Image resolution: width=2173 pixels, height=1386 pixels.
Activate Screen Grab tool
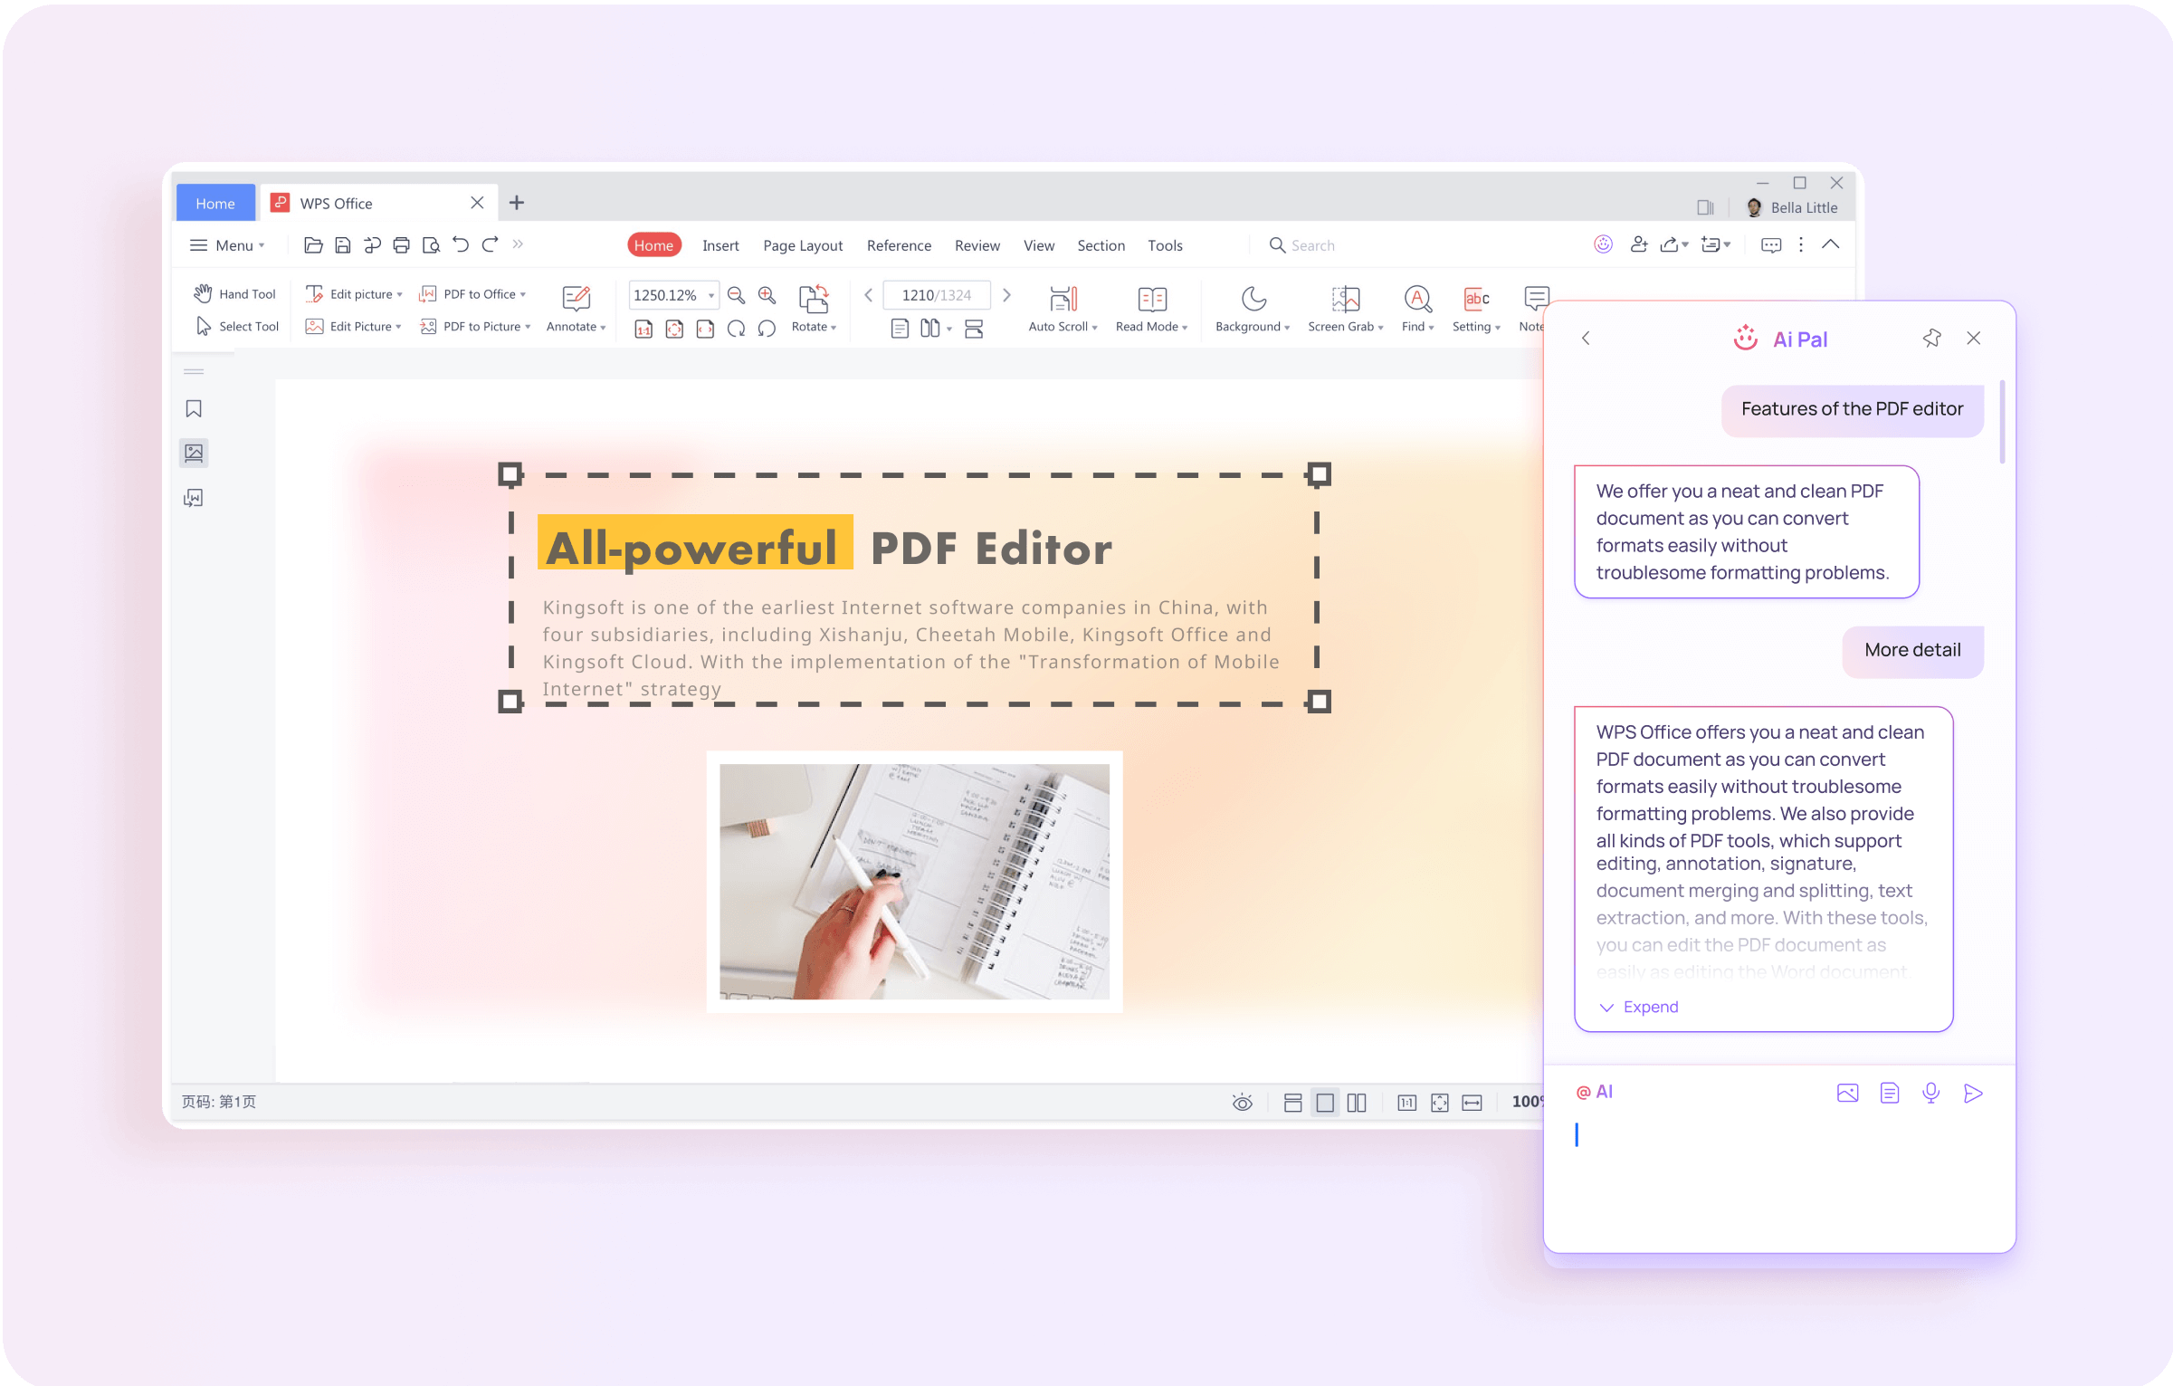1345,310
